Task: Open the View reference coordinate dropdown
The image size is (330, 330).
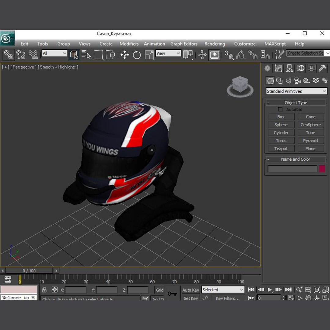Action: tap(168, 53)
